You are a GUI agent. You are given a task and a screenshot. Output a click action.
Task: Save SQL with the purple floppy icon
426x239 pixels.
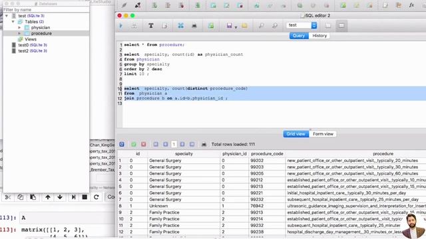click(229, 26)
